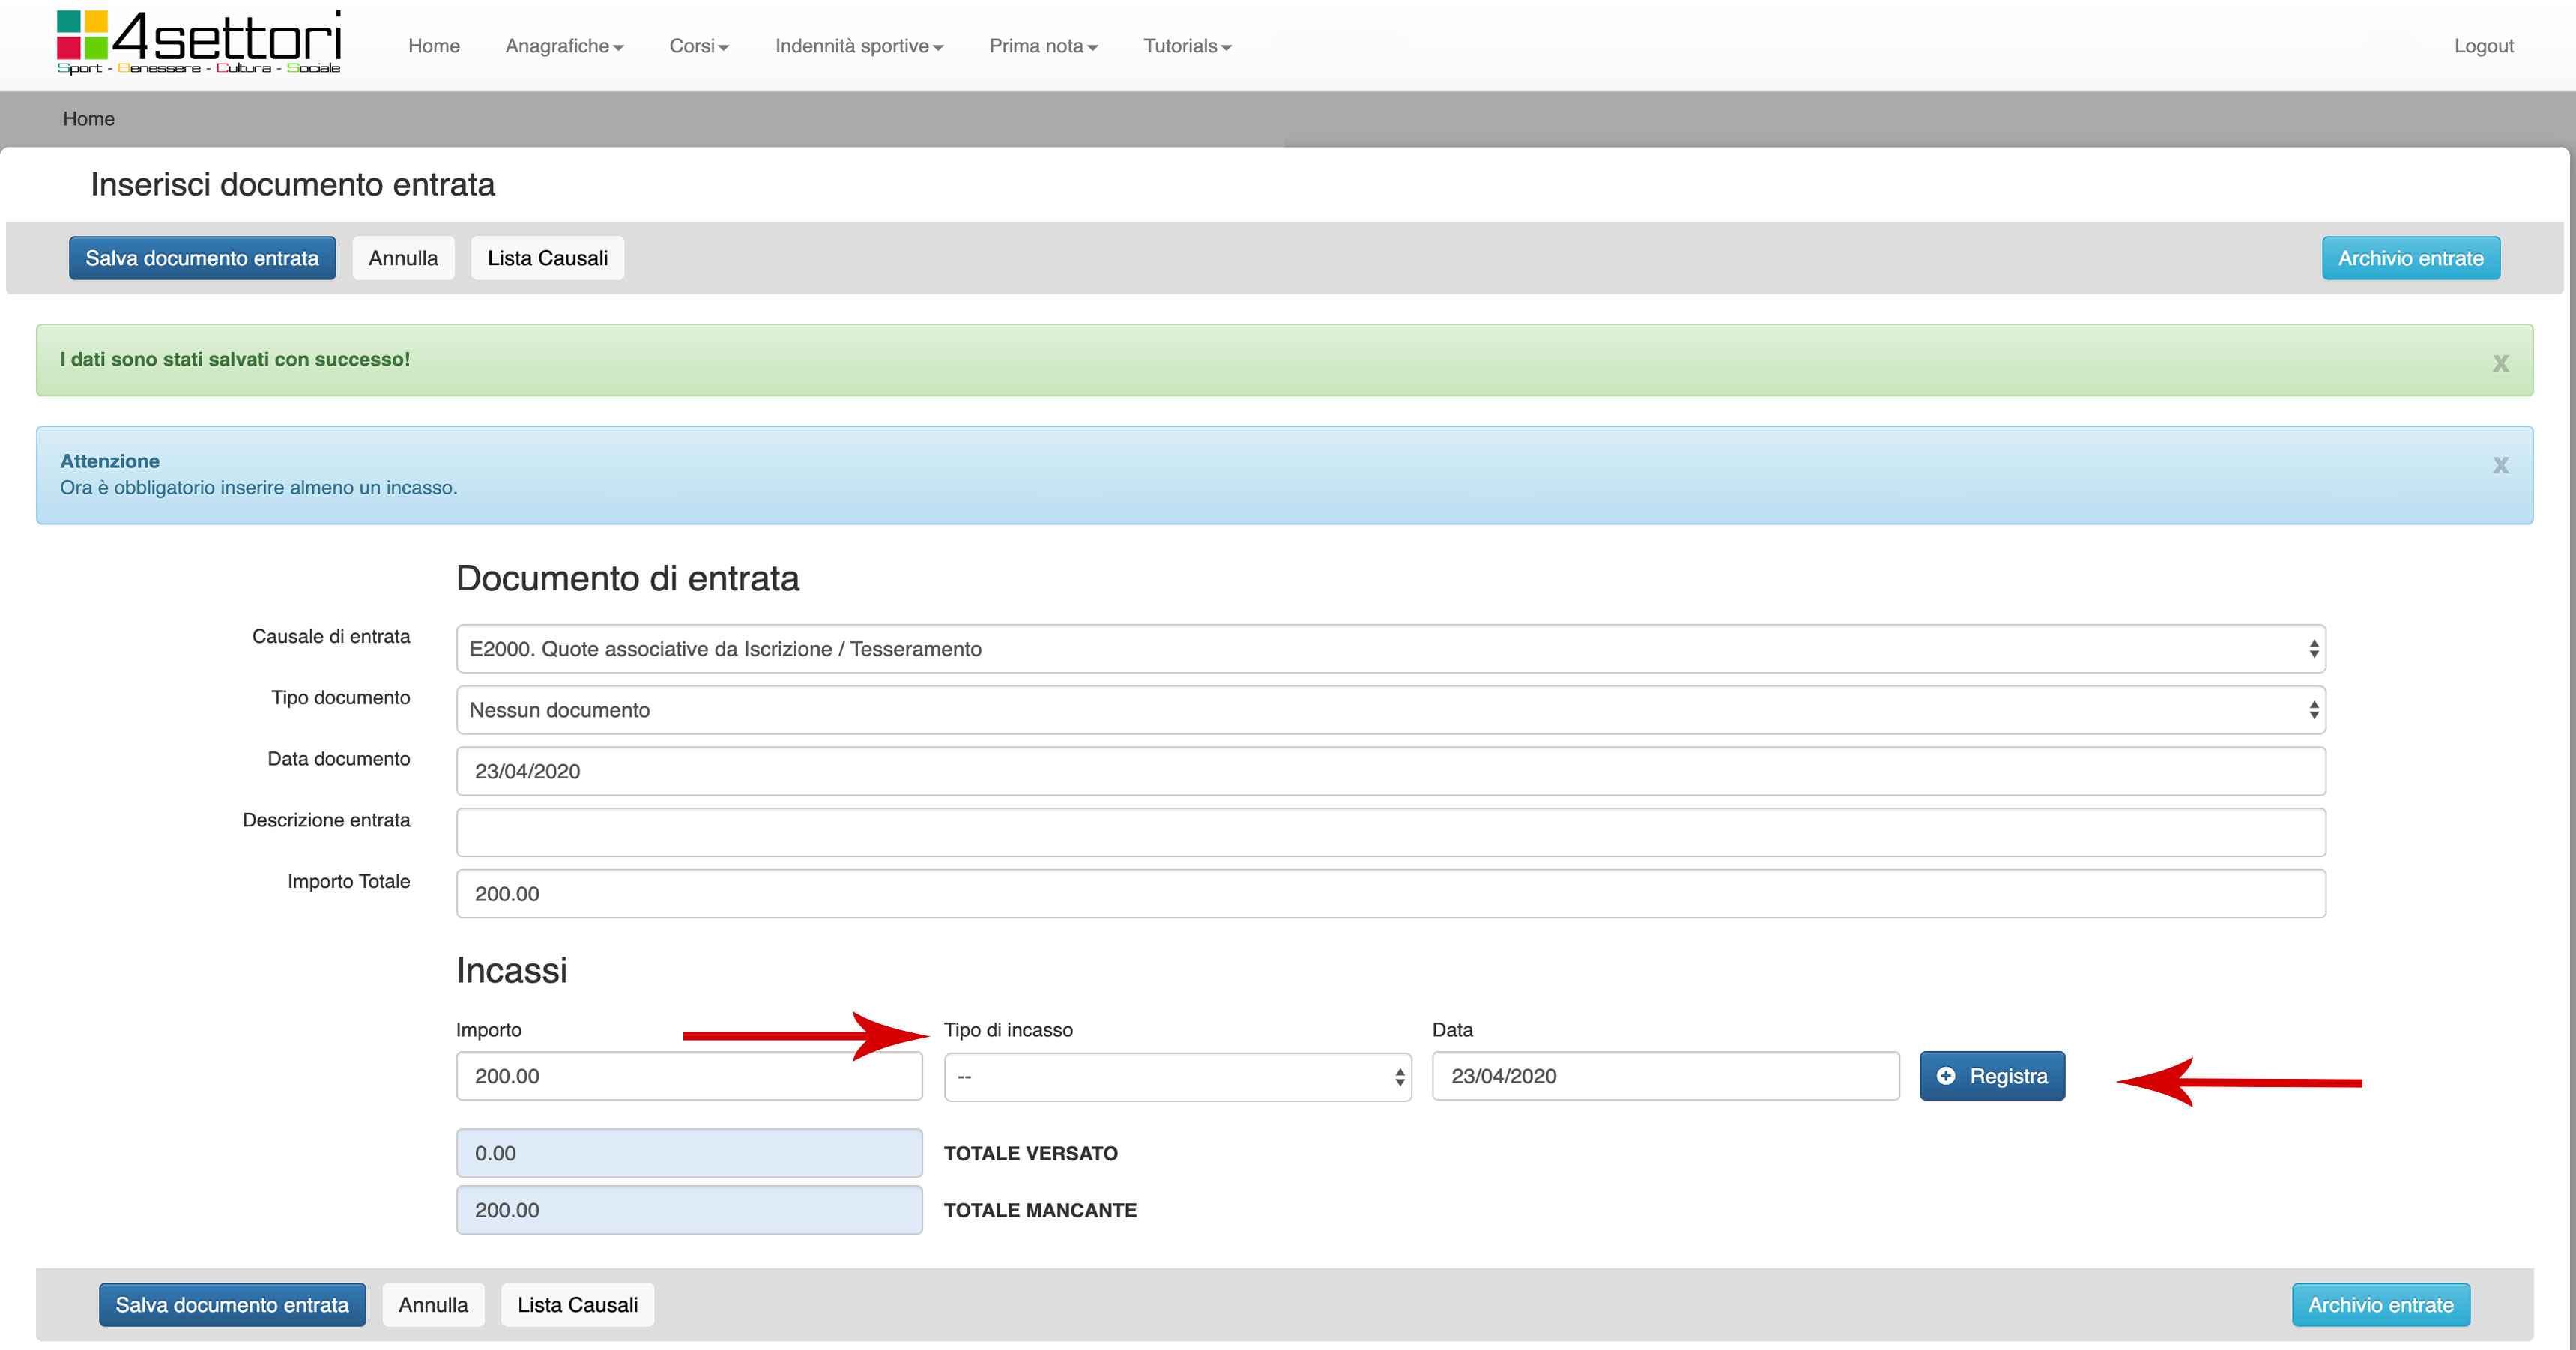Open the Indennità sportive menu
This screenshot has height=1350, width=2576.
coord(858,46)
